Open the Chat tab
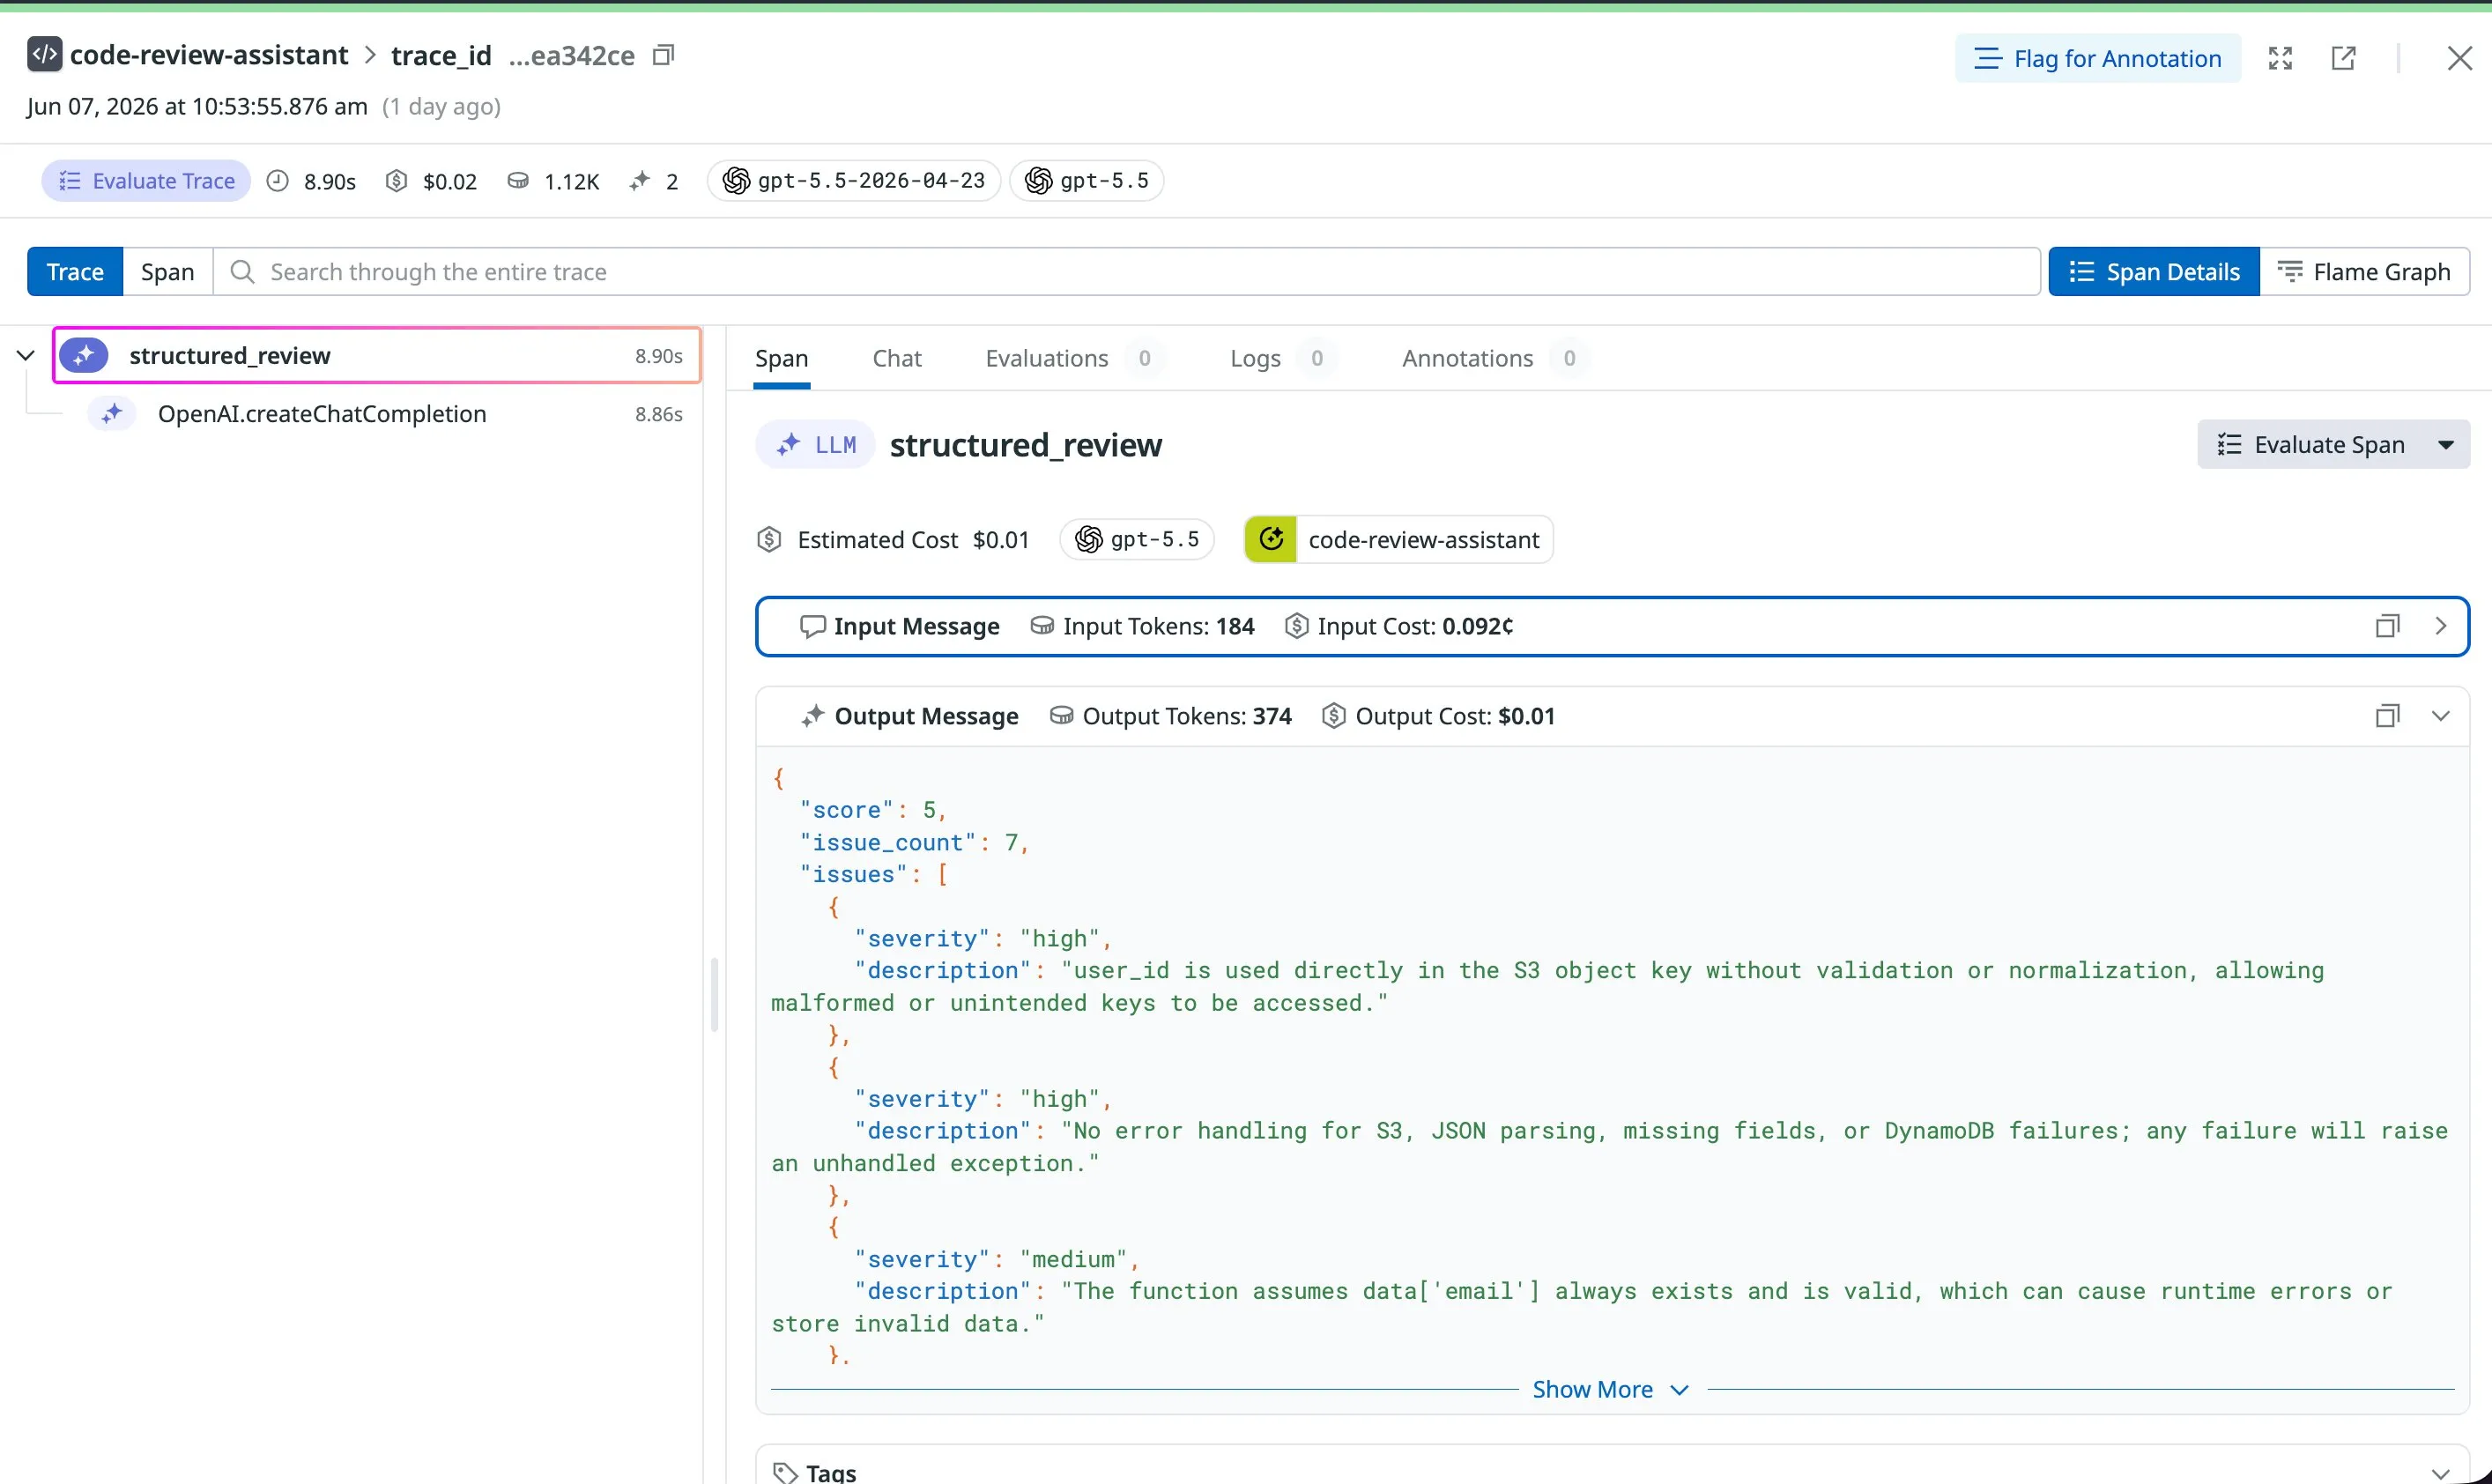This screenshot has width=2492, height=1484. [x=897, y=358]
